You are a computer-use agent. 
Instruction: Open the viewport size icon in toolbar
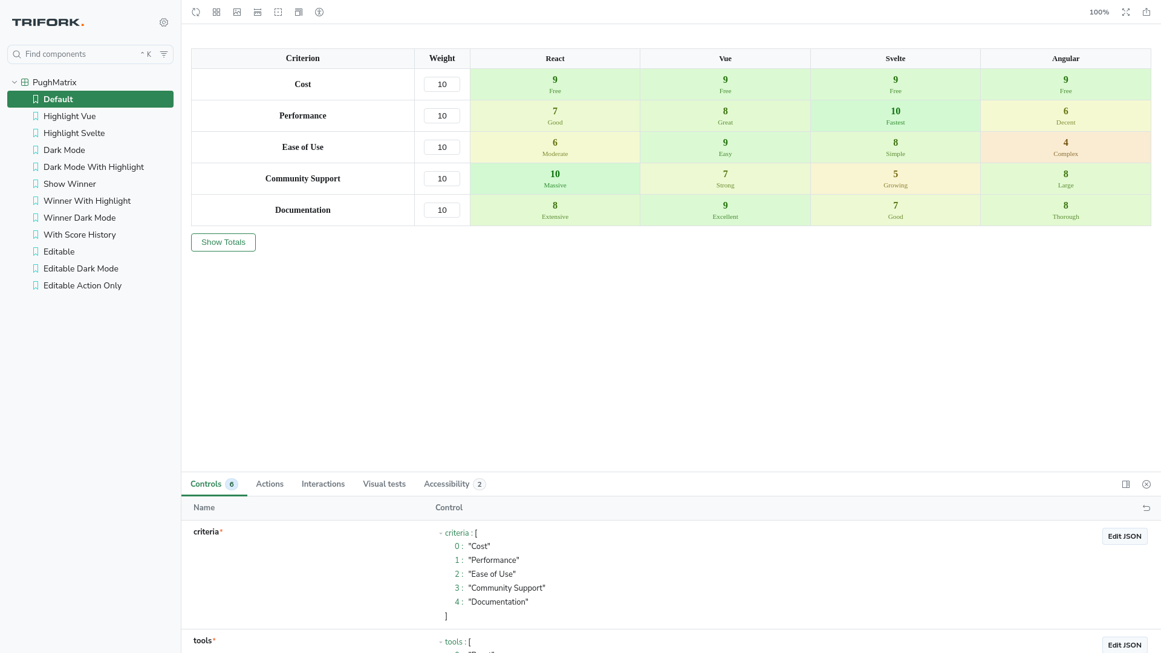point(299,12)
